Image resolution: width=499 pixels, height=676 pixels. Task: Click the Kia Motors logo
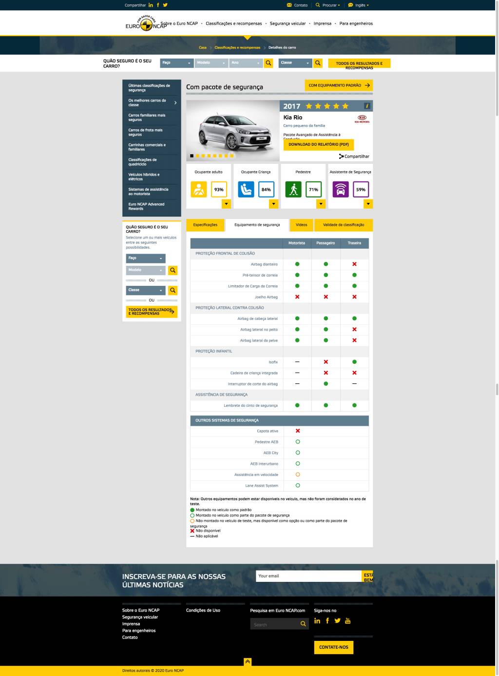point(362,119)
